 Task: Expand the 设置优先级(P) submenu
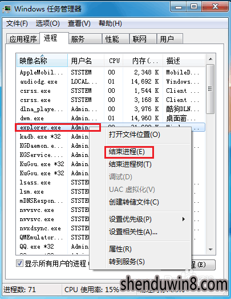click(148, 219)
